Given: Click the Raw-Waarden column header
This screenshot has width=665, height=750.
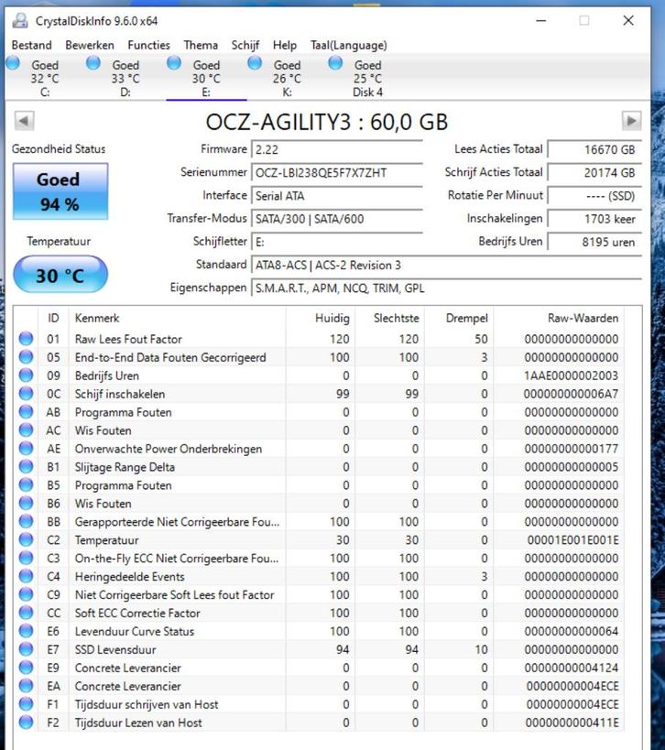Looking at the screenshot, I should pyautogui.click(x=559, y=318).
